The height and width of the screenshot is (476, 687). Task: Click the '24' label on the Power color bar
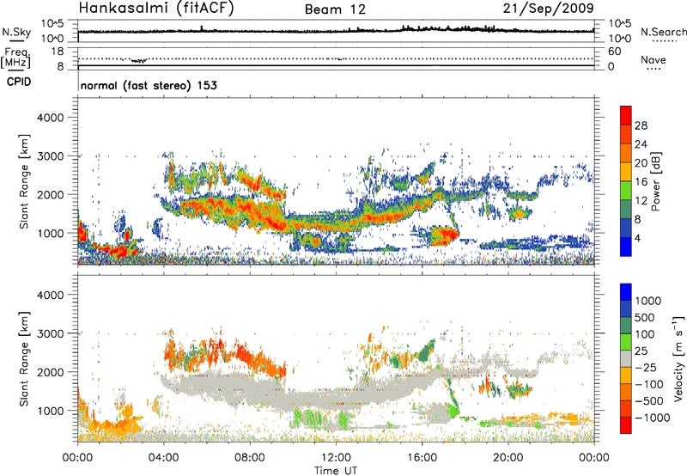[x=641, y=144]
